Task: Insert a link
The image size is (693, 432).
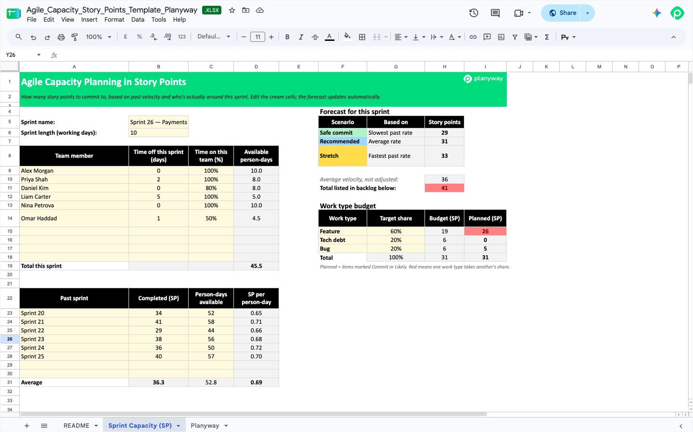Action: (x=473, y=37)
